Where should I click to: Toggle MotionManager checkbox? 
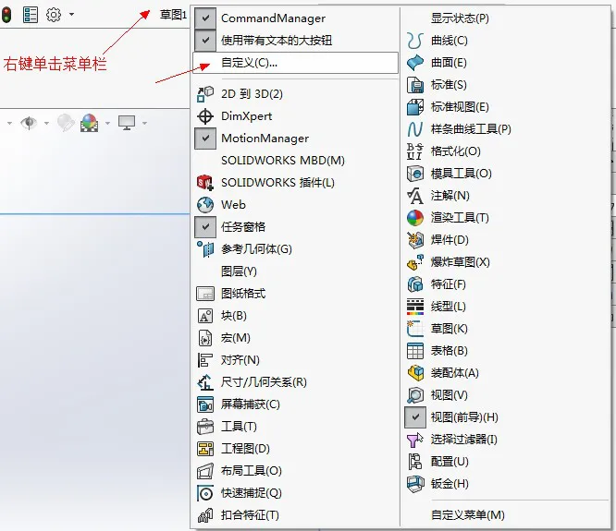click(x=205, y=139)
